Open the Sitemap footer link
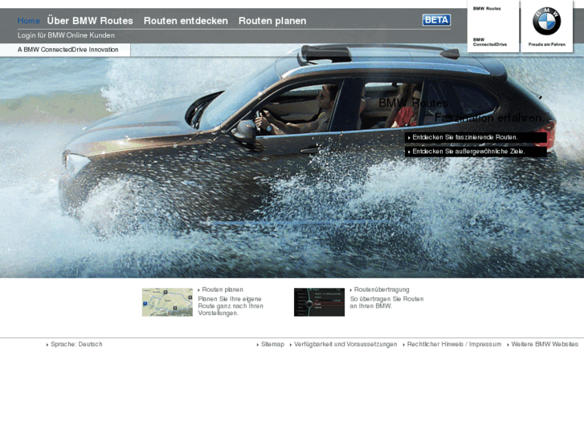584x437 pixels. [272, 345]
